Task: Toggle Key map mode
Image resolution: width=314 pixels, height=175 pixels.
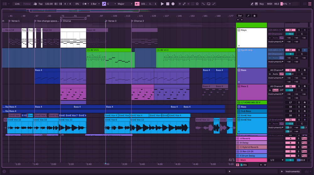Action: pyautogui.click(x=262, y=4)
